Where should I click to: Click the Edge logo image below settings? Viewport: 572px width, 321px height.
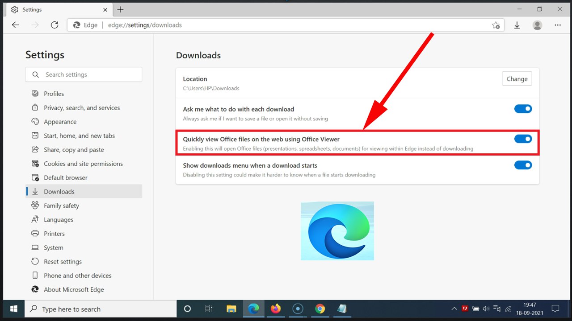tap(337, 231)
